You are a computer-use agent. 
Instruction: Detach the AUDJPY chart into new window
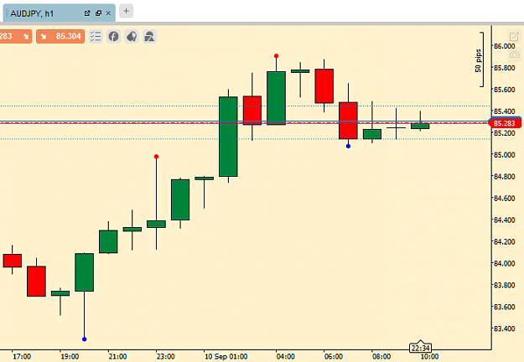[x=87, y=13]
